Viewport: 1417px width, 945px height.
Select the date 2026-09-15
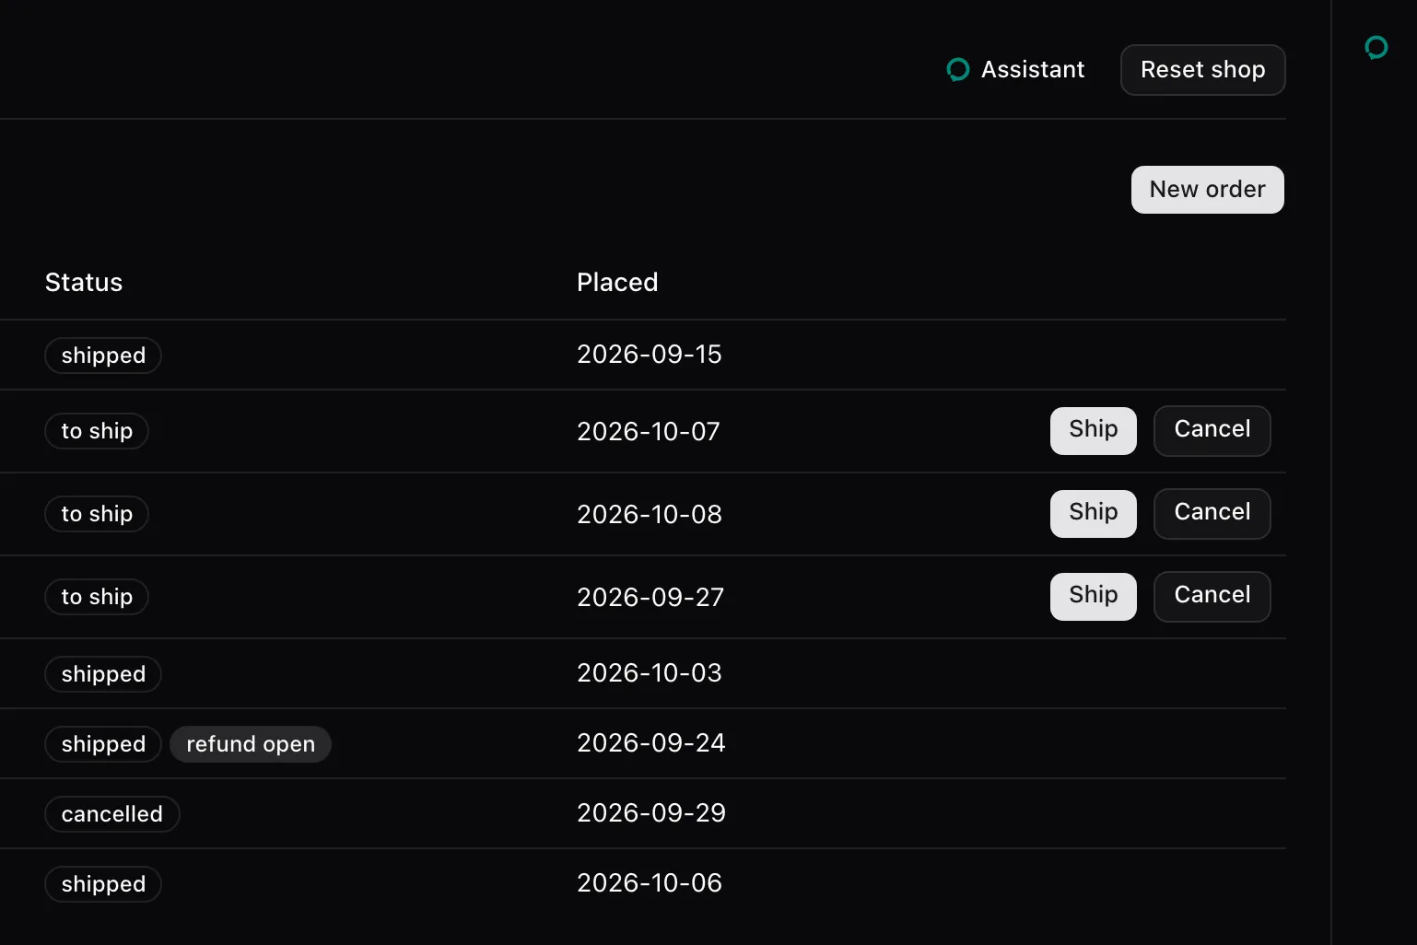click(650, 355)
